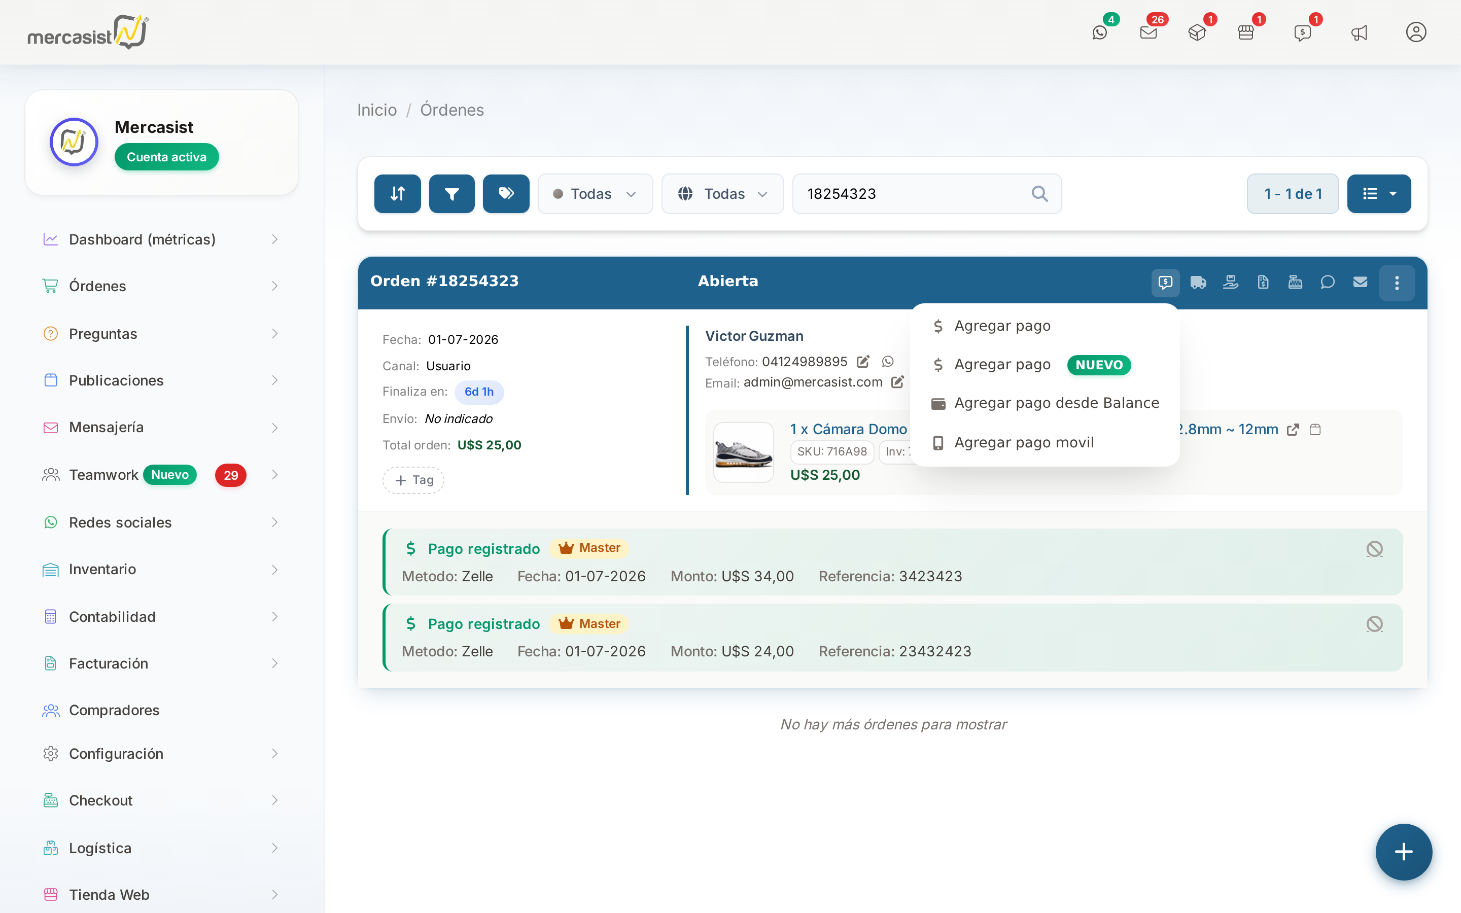Select Agregar pago NUEVO option

point(1045,365)
